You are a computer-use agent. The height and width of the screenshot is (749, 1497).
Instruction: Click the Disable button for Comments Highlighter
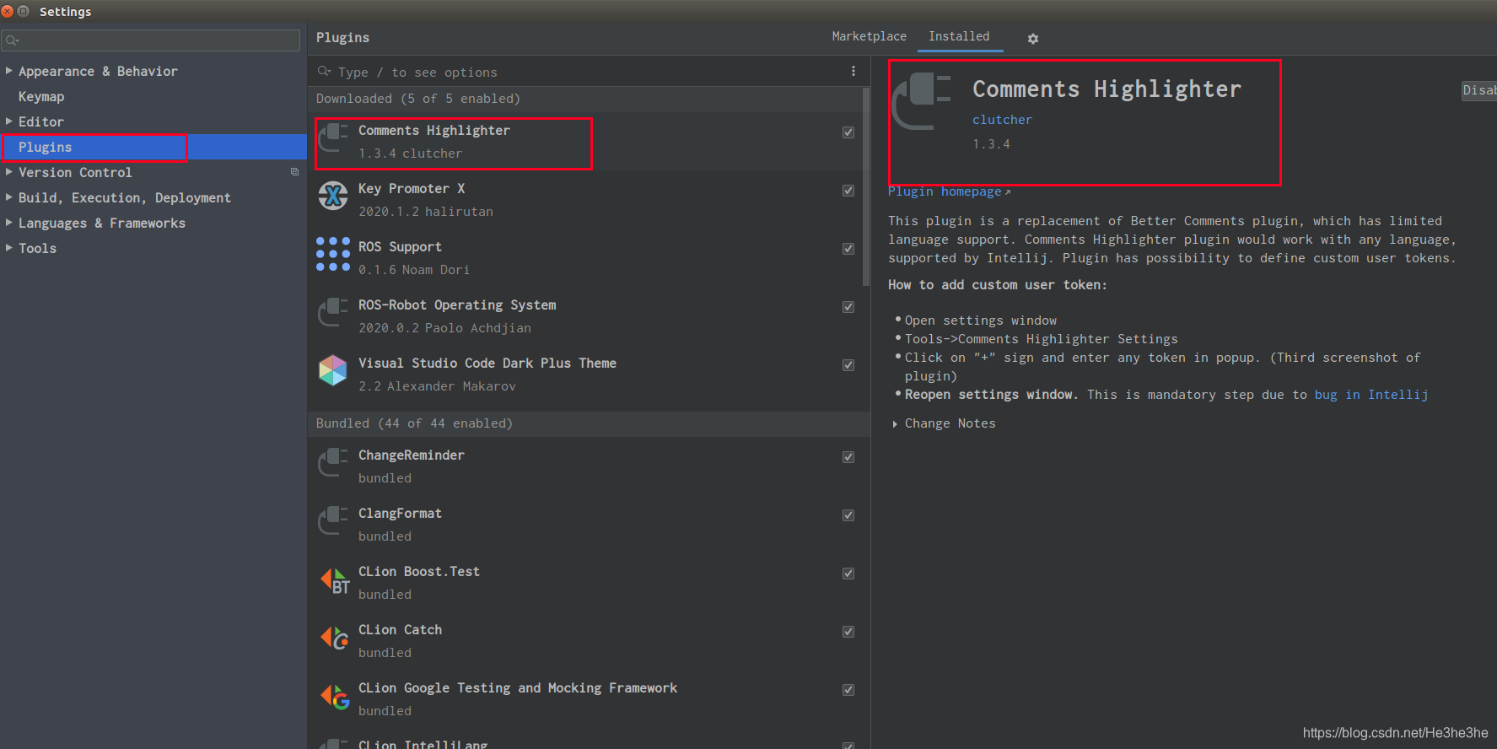point(1479,90)
